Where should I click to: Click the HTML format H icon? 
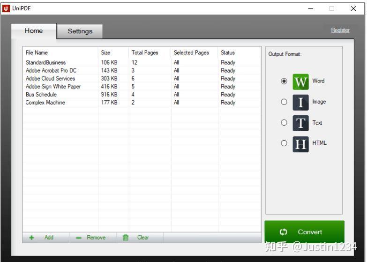pos(300,144)
